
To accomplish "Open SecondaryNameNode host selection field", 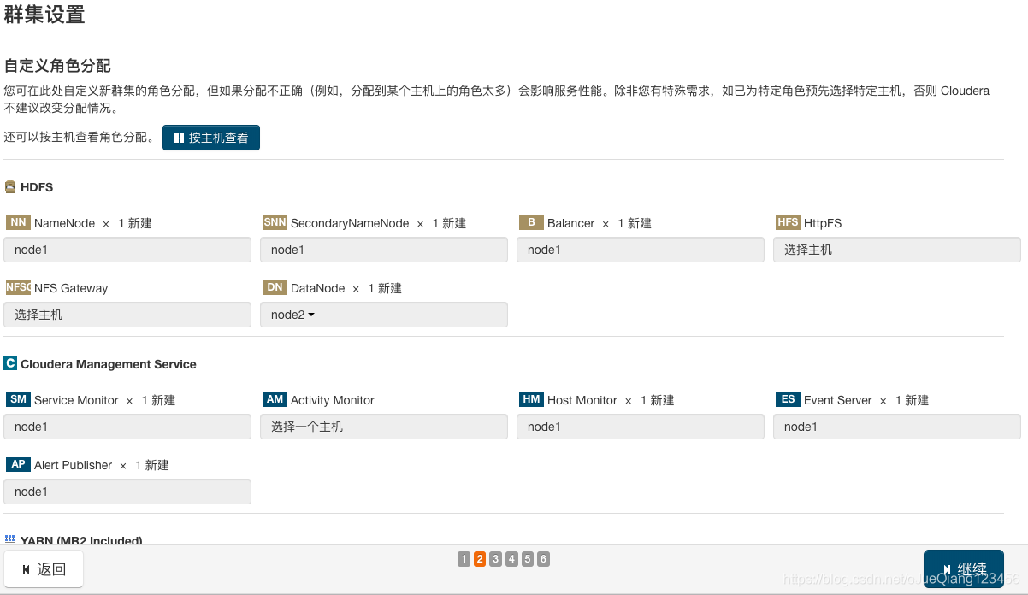I will [384, 250].
